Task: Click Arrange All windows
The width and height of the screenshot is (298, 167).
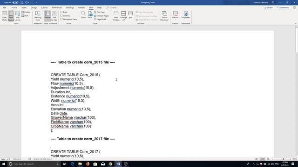Action: point(123,16)
